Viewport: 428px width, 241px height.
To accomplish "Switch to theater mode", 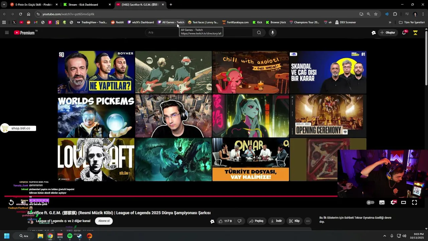I will coord(404,202).
